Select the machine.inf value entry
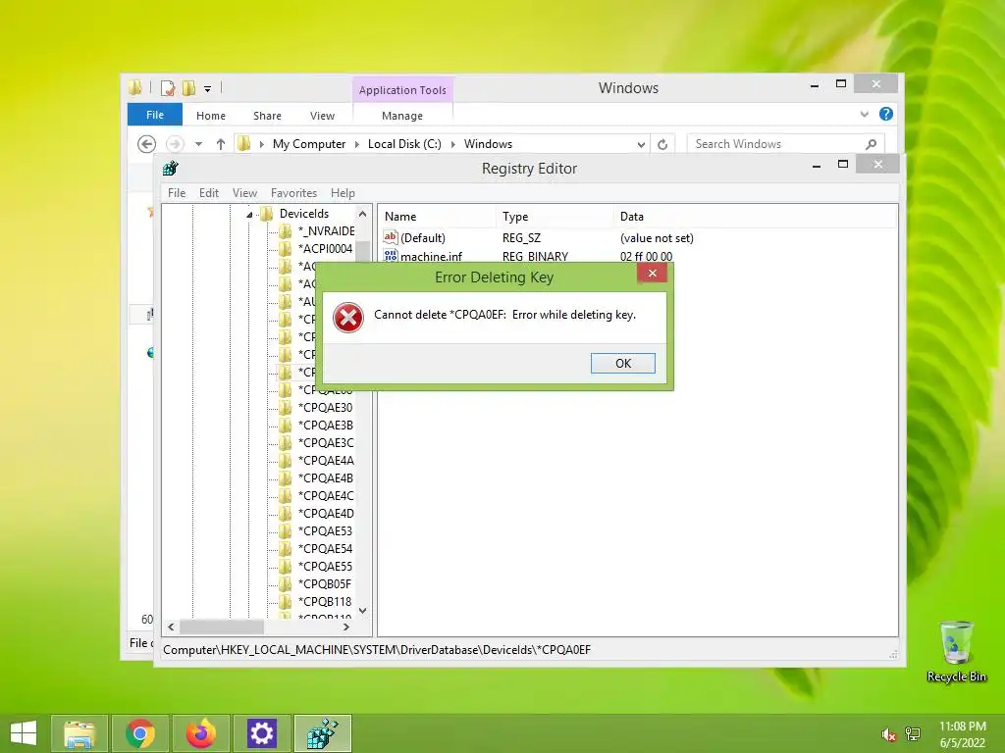 point(431,257)
